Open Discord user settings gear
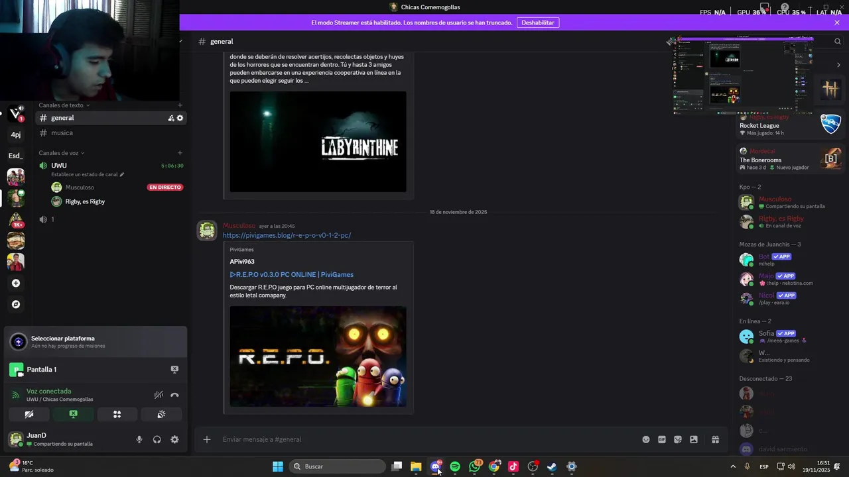Viewport: 849px width, 477px height. 174,439
